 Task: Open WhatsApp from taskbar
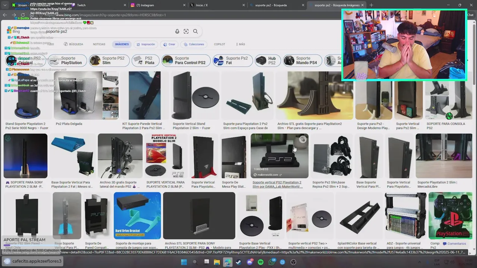[272, 262]
